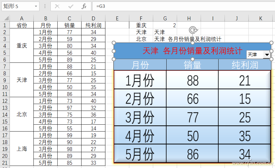Click the Enter checkmark icon in formula bar
This screenshot has height=168, width=275.
click(71, 7)
